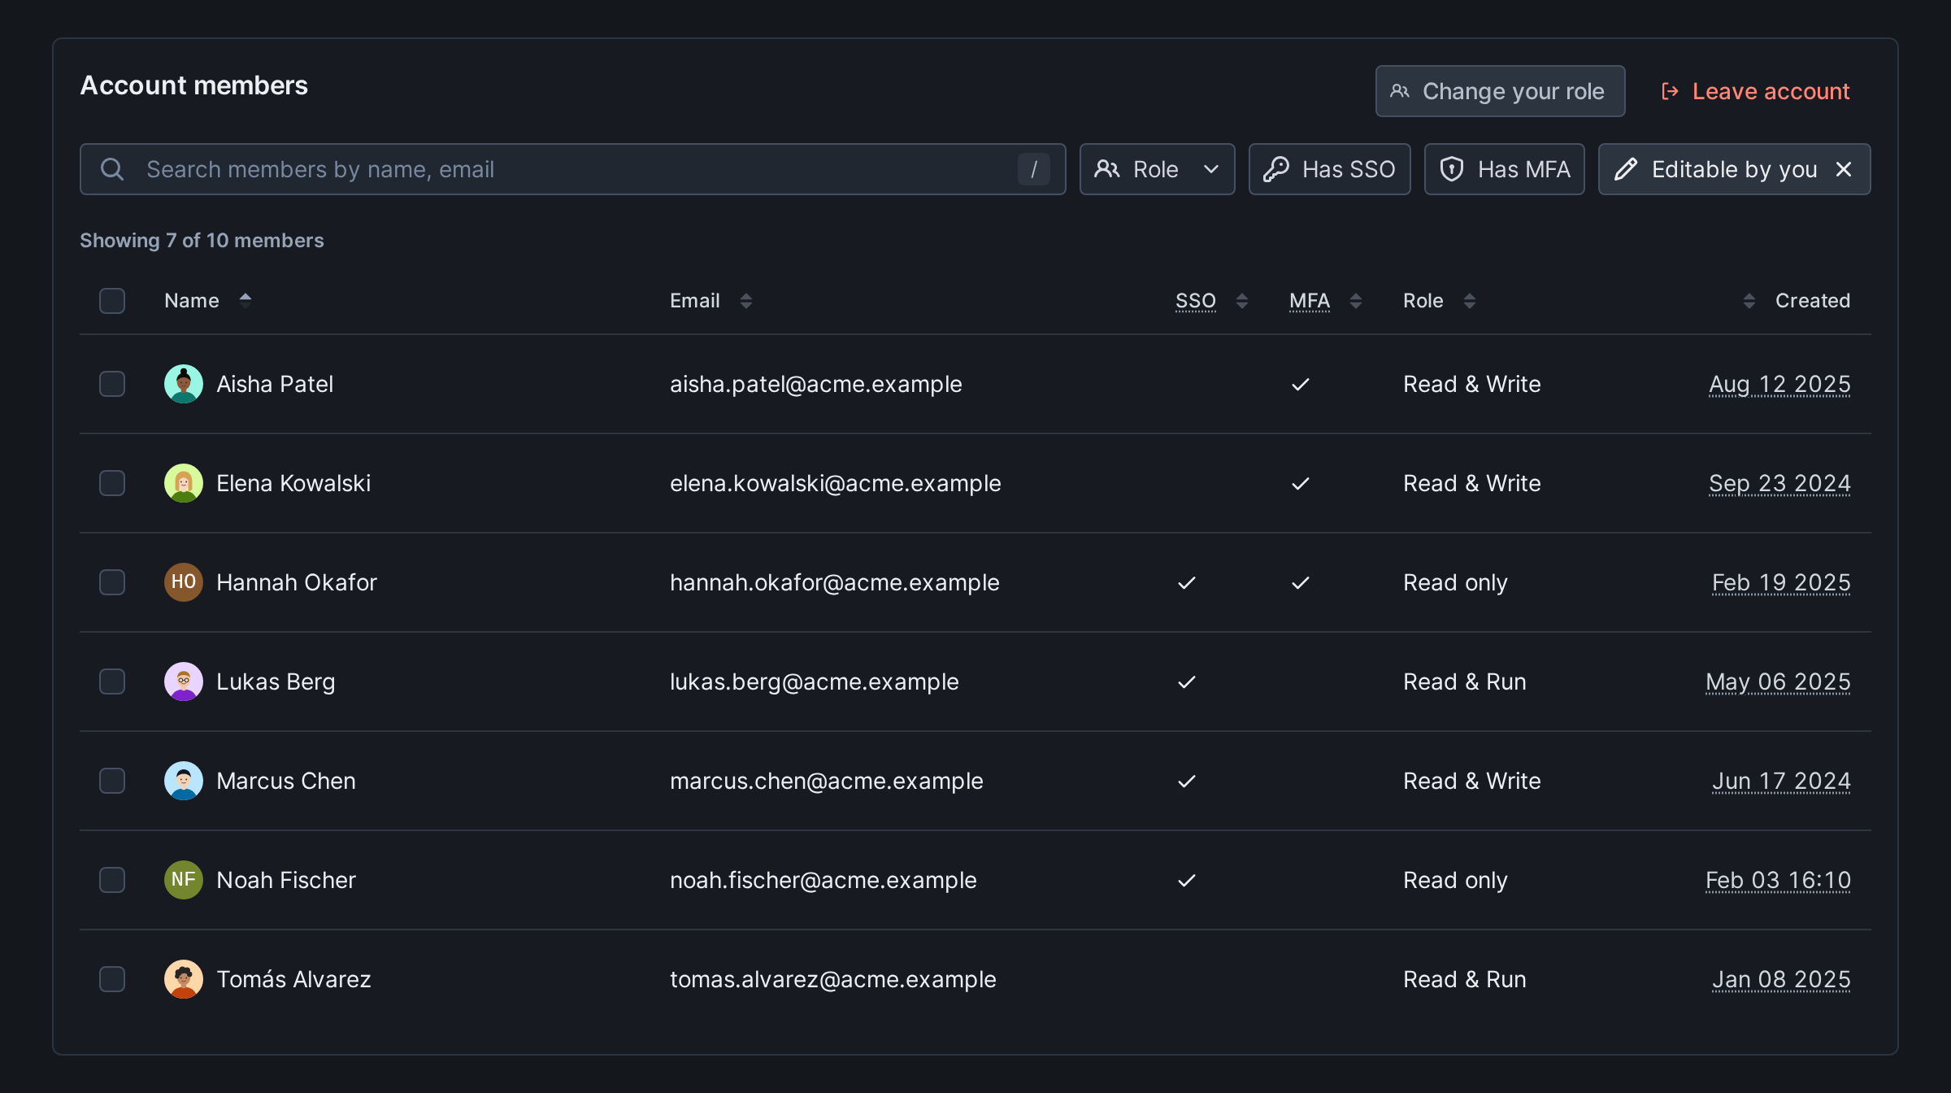Select Elena Kowalski's row checkbox
1951x1093 pixels.
[x=112, y=483]
